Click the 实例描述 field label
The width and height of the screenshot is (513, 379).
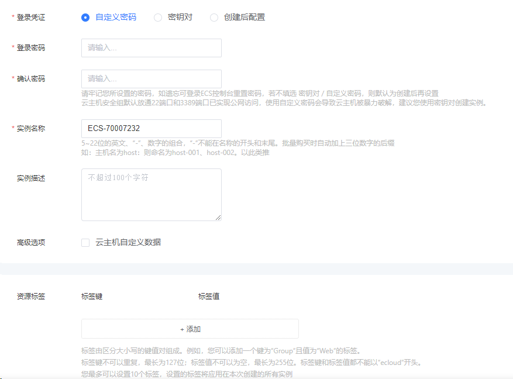click(x=30, y=178)
